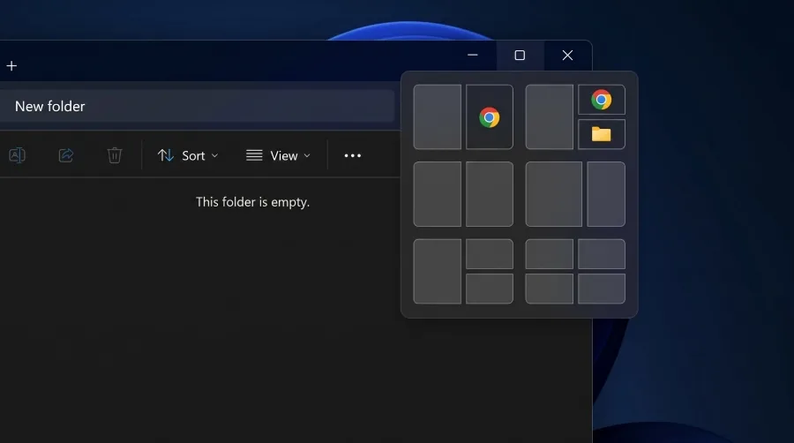The height and width of the screenshot is (443, 794).
Task: Select the Chrome zone in two-column layout
Action: [x=489, y=117]
